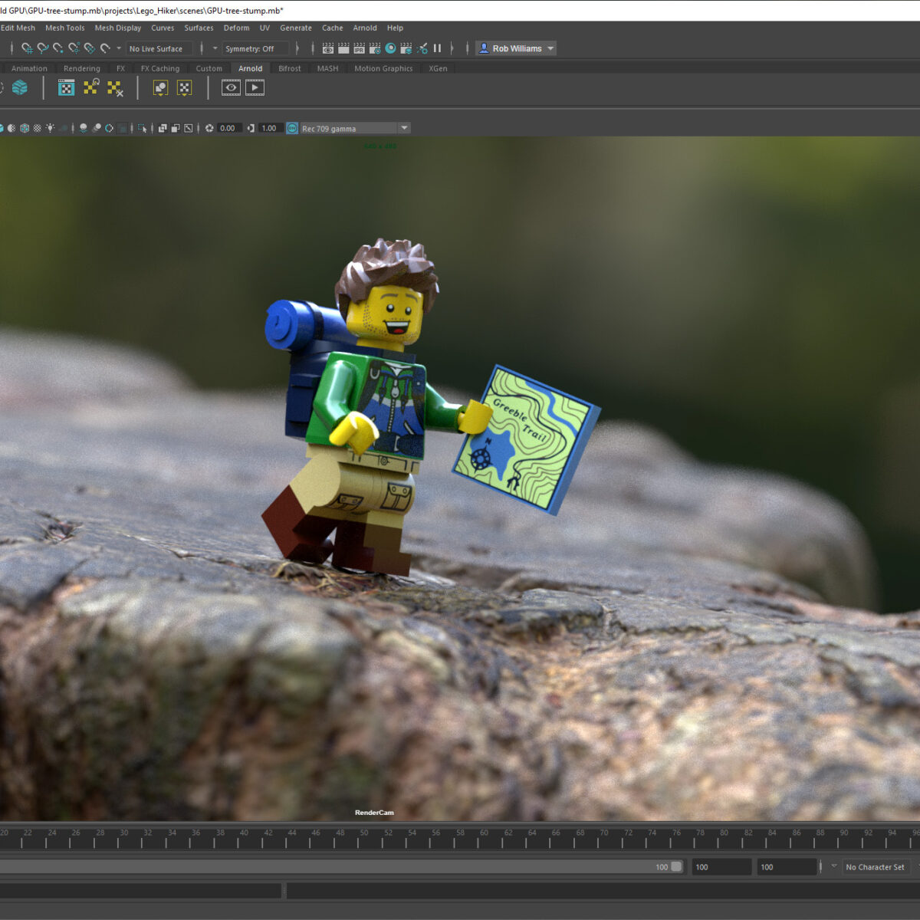Click the overlapping squares panel icon
Image resolution: width=920 pixels, height=920 pixels.
tap(163, 128)
